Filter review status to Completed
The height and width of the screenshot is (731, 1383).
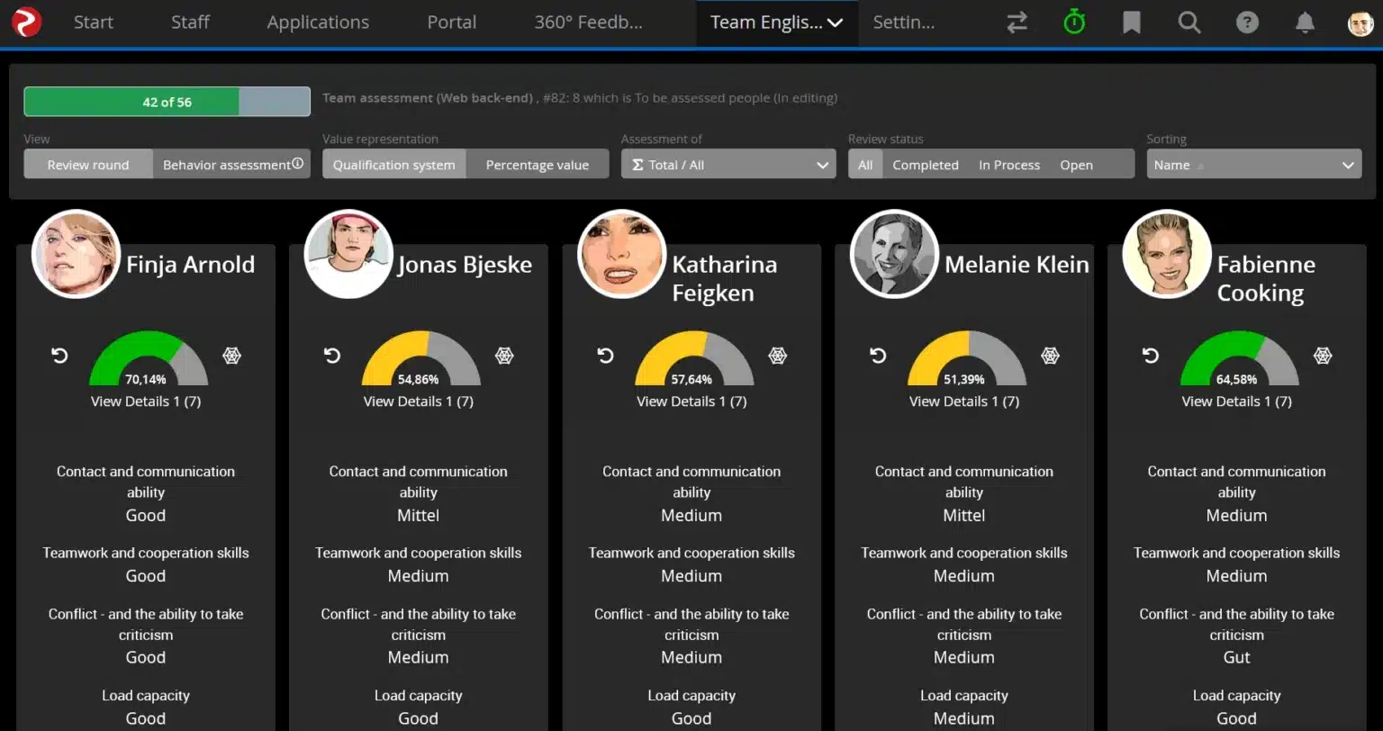pos(926,164)
